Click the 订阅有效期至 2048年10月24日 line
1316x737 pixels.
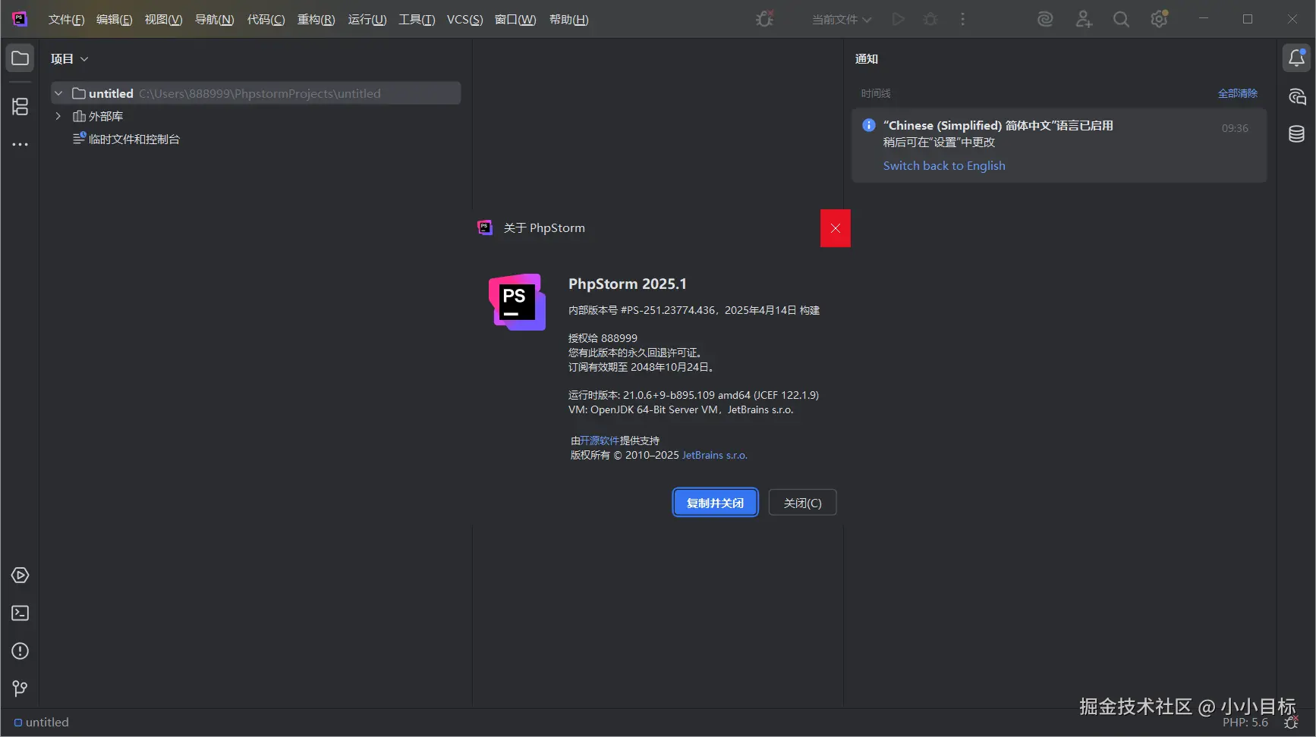click(x=642, y=367)
